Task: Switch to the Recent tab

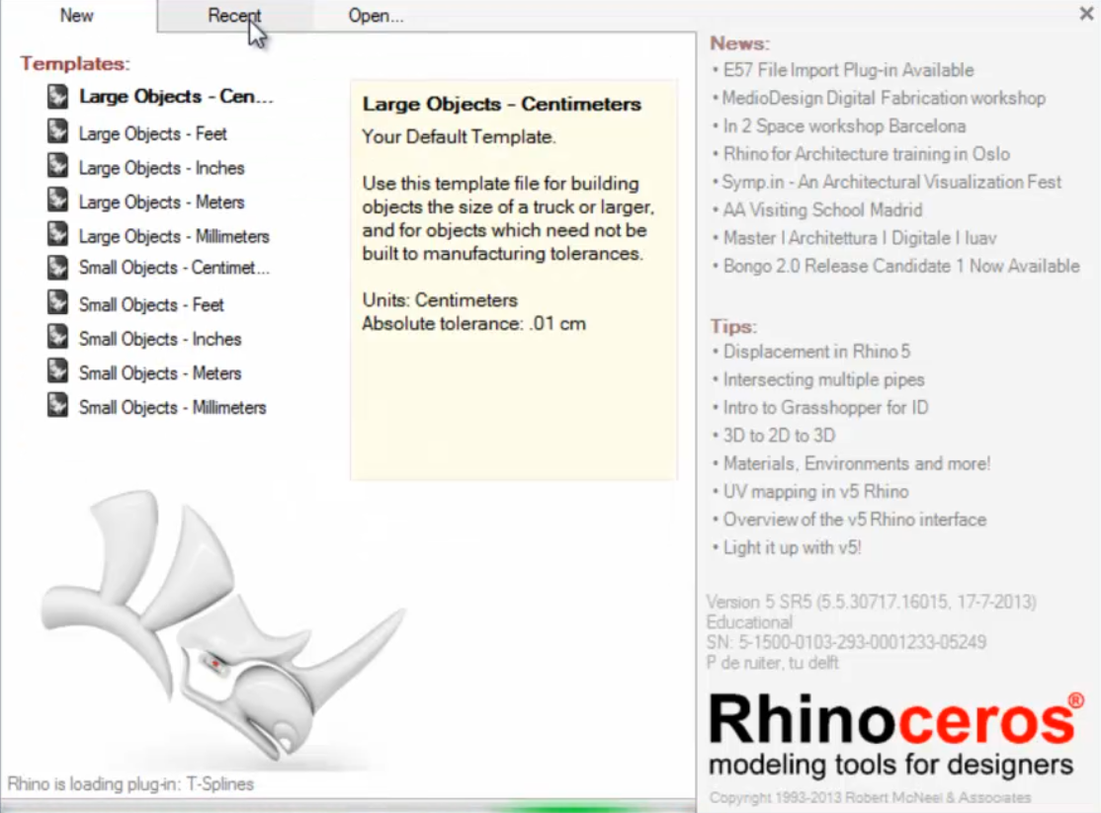Action: coord(234,16)
